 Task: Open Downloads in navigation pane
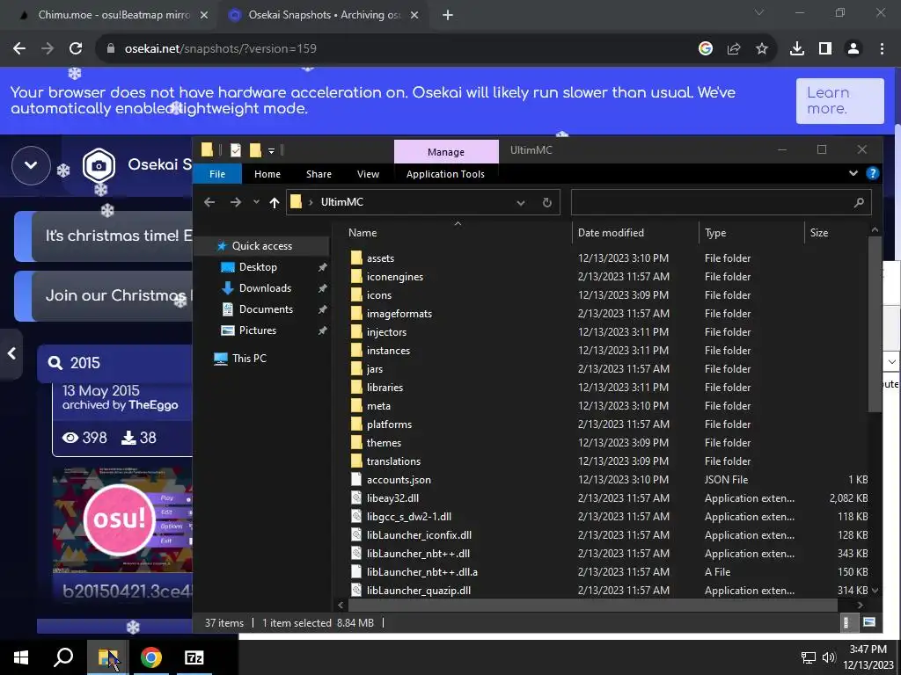[265, 288]
